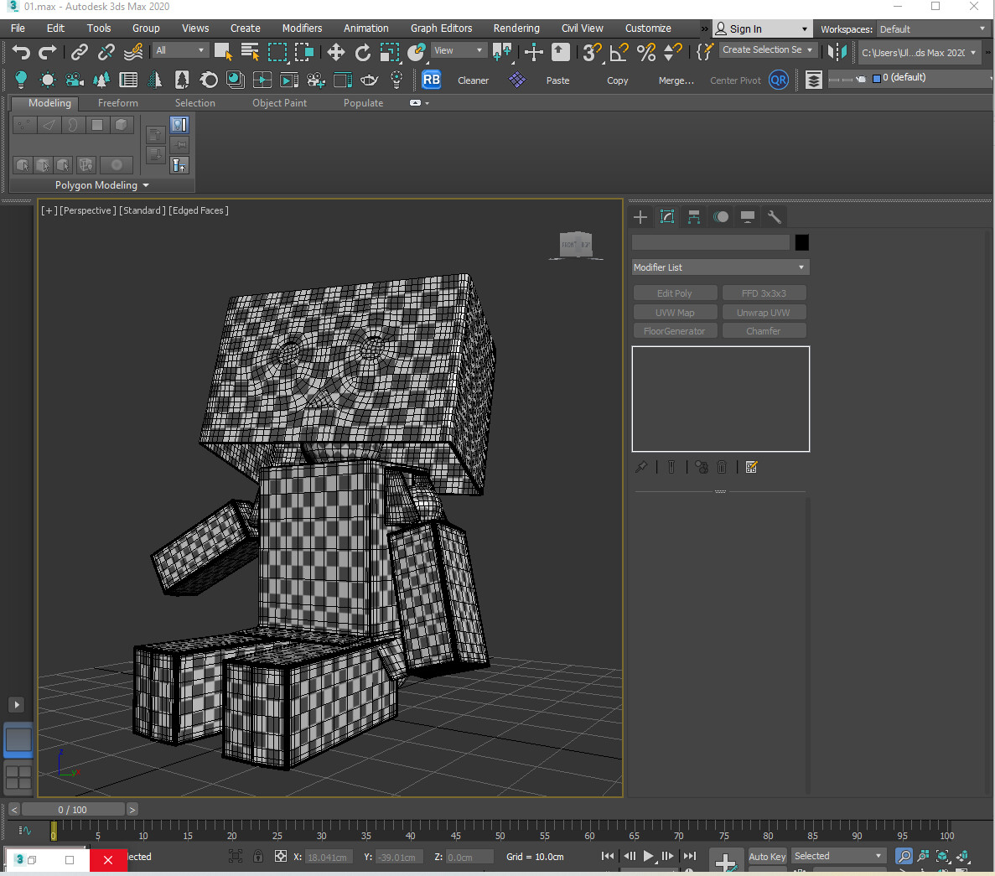This screenshot has height=876, width=995.
Task: Switch to the Populate ribbon tab
Action: point(364,103)
